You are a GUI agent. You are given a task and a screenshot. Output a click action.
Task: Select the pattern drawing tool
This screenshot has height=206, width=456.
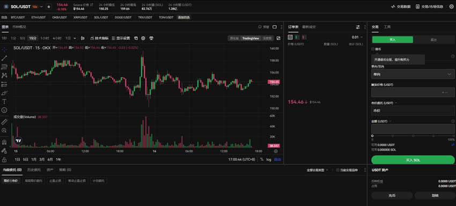tap(4, 75)
